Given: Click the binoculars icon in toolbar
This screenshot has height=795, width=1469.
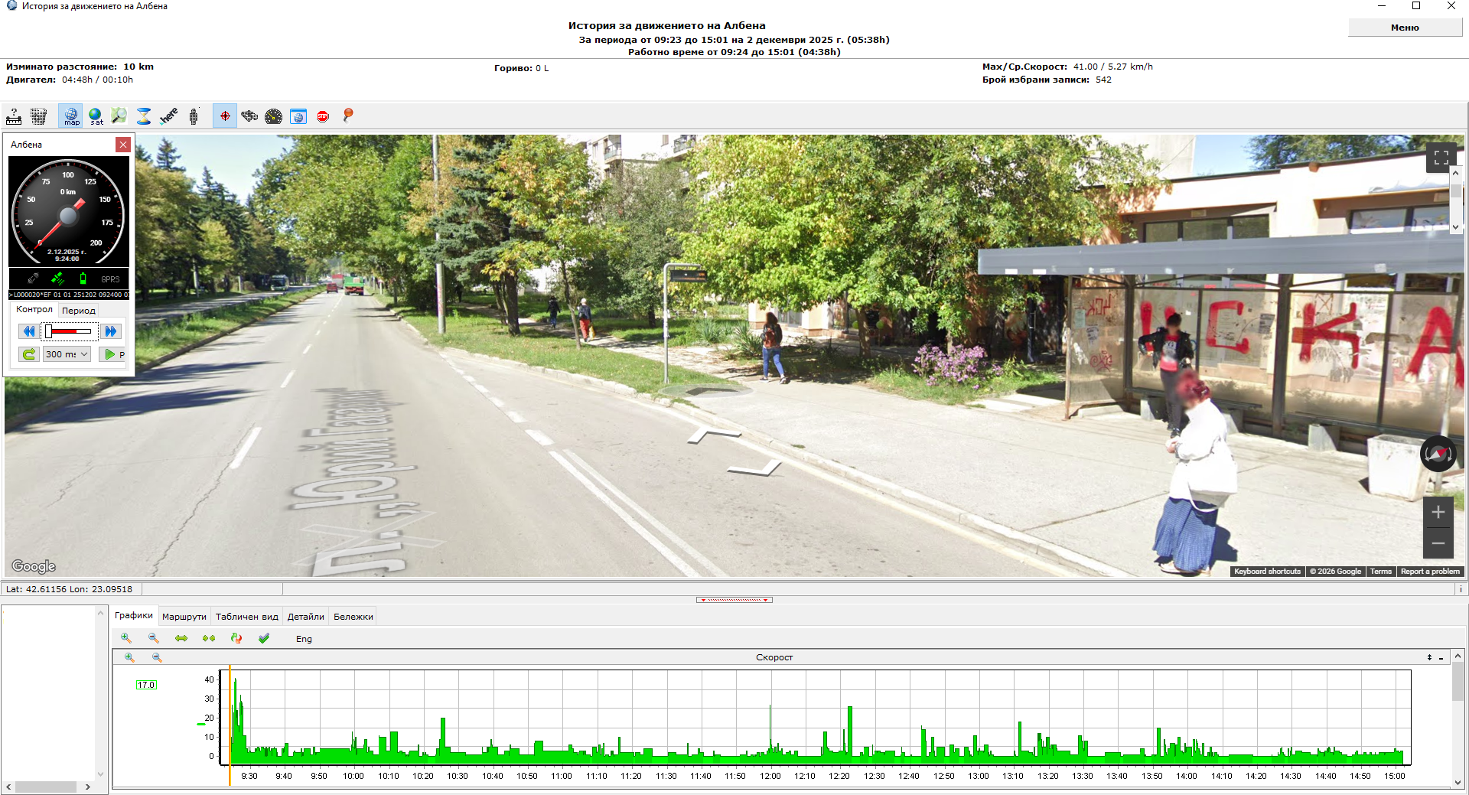Looking at the screenshot, I should (x=249, y=116).
